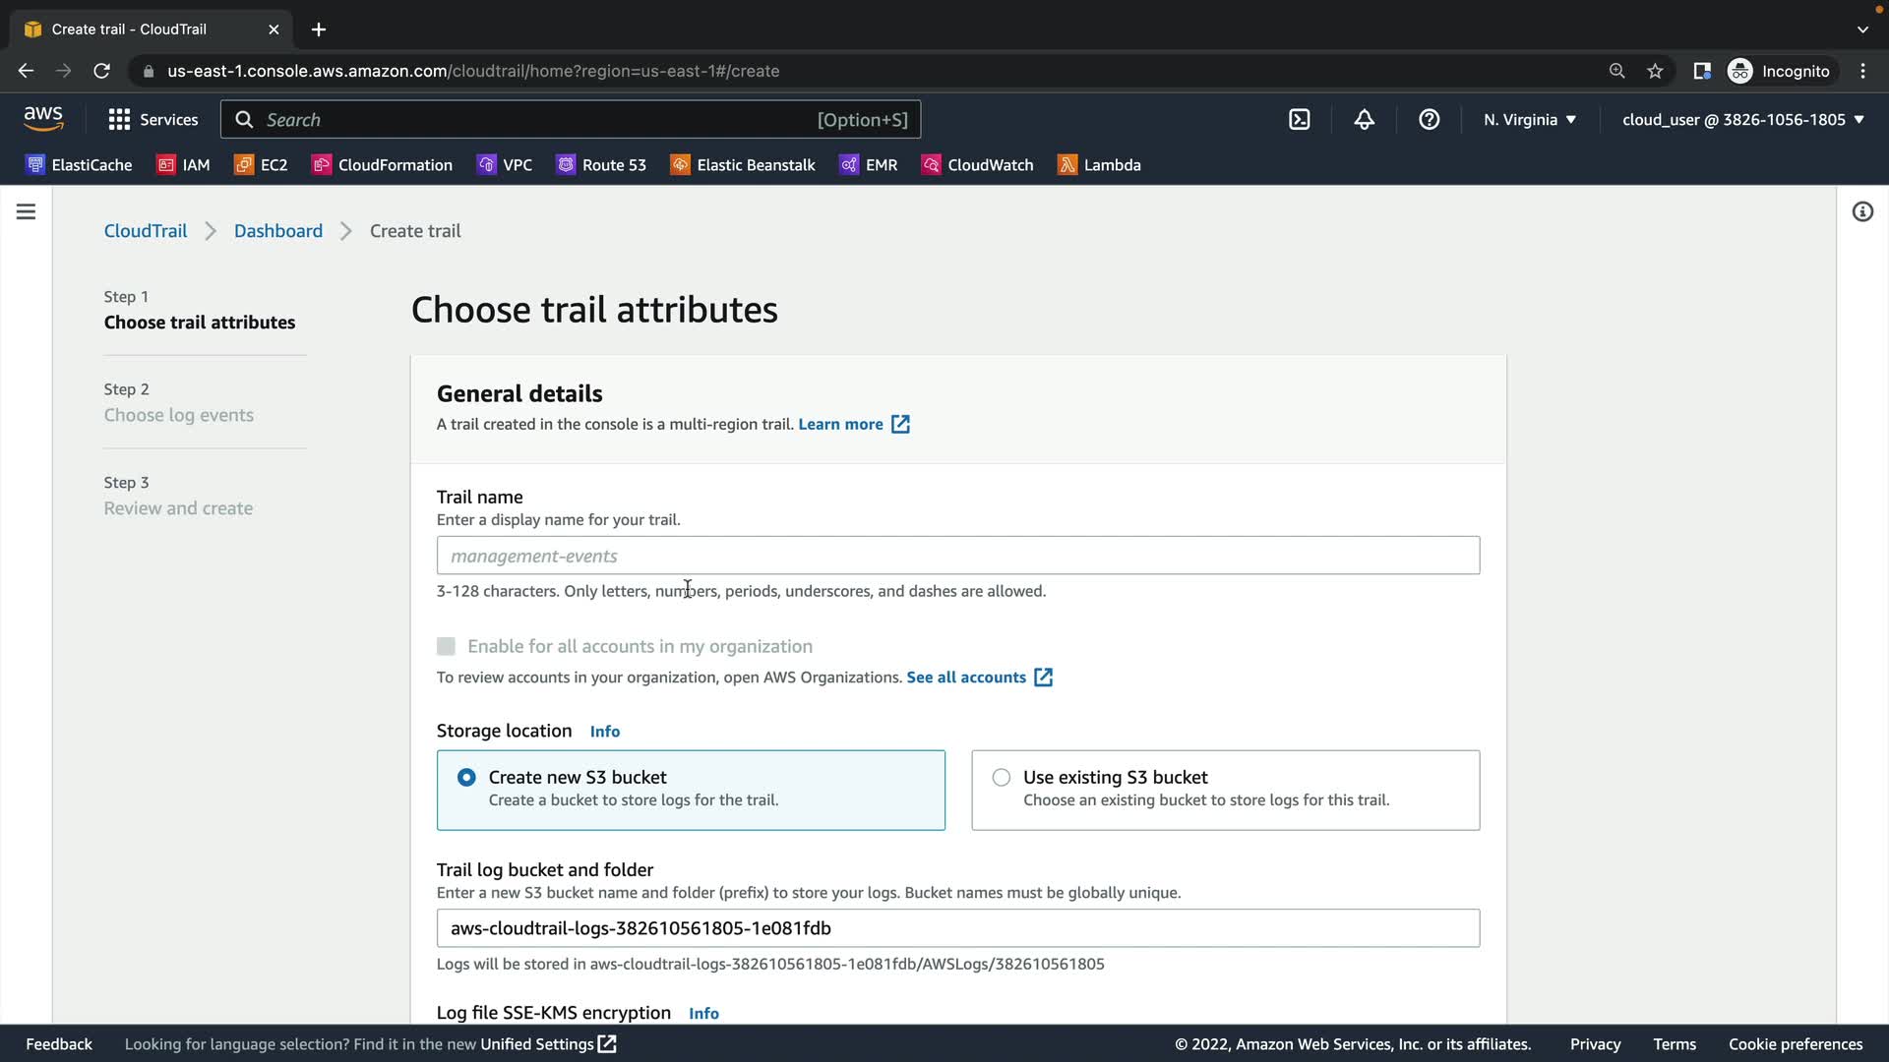Expand the cloud_user account dropdown

tap(1742, 120)
